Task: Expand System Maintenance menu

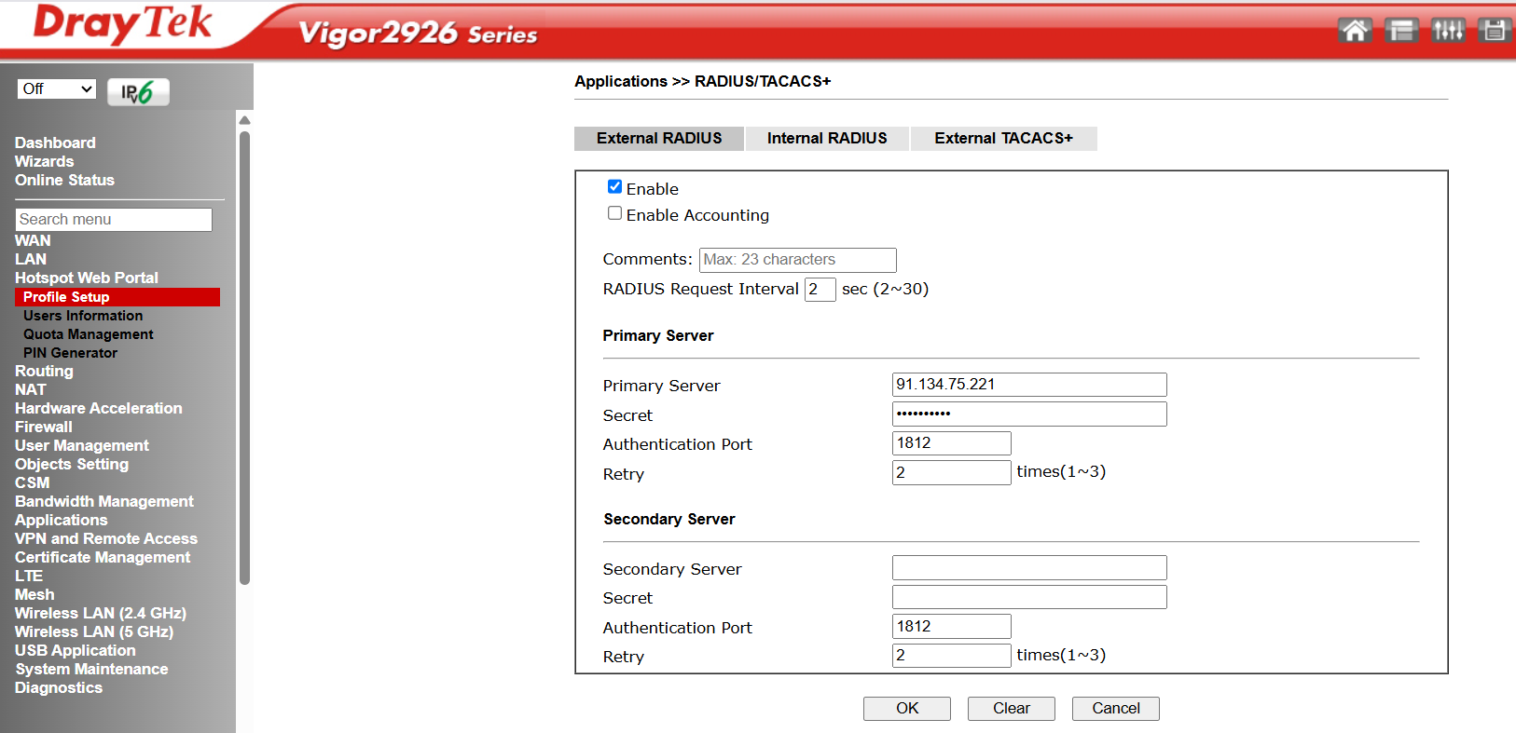Action: click(x=91, y=669)
